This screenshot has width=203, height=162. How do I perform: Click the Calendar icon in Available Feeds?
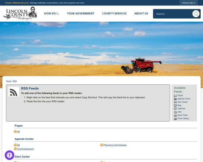[175, 109]
